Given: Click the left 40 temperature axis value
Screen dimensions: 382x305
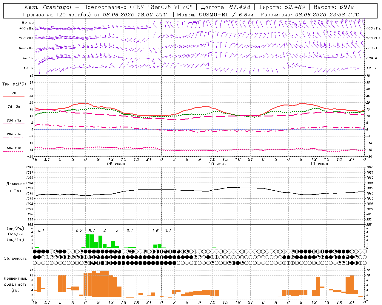Looking at the screenshot, I should (31, 76).
